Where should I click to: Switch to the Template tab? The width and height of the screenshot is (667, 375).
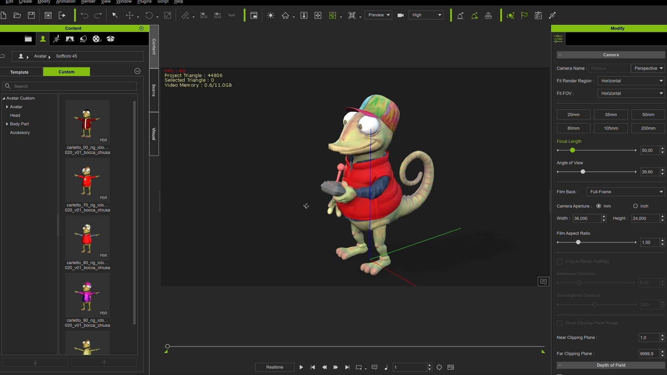click(19, 72)
